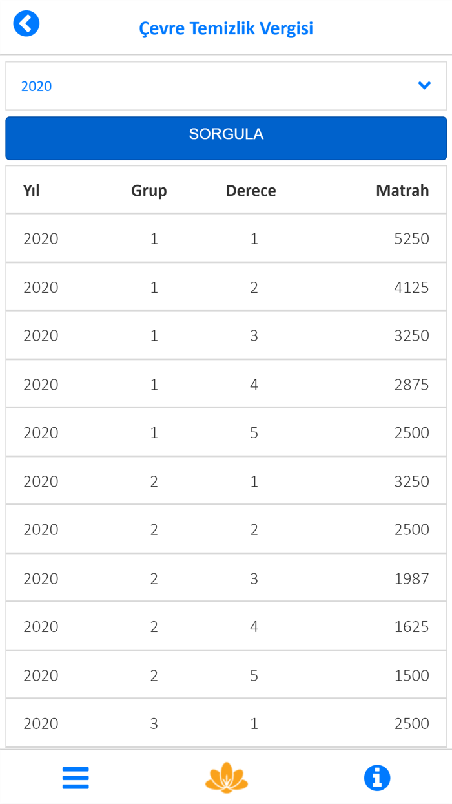
Task: Select the Grup 3 Derece 1 row
Action: (x=226, y=723)
